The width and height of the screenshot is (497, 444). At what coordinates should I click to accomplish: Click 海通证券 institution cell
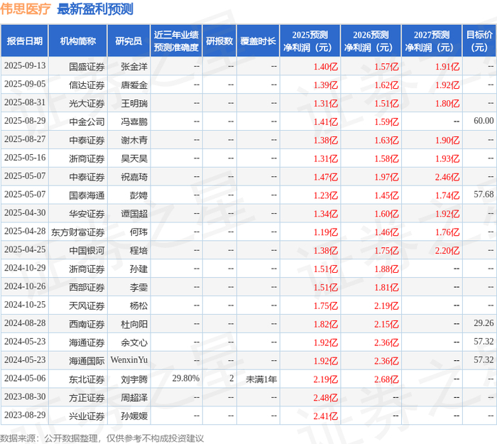click(87, 342)
